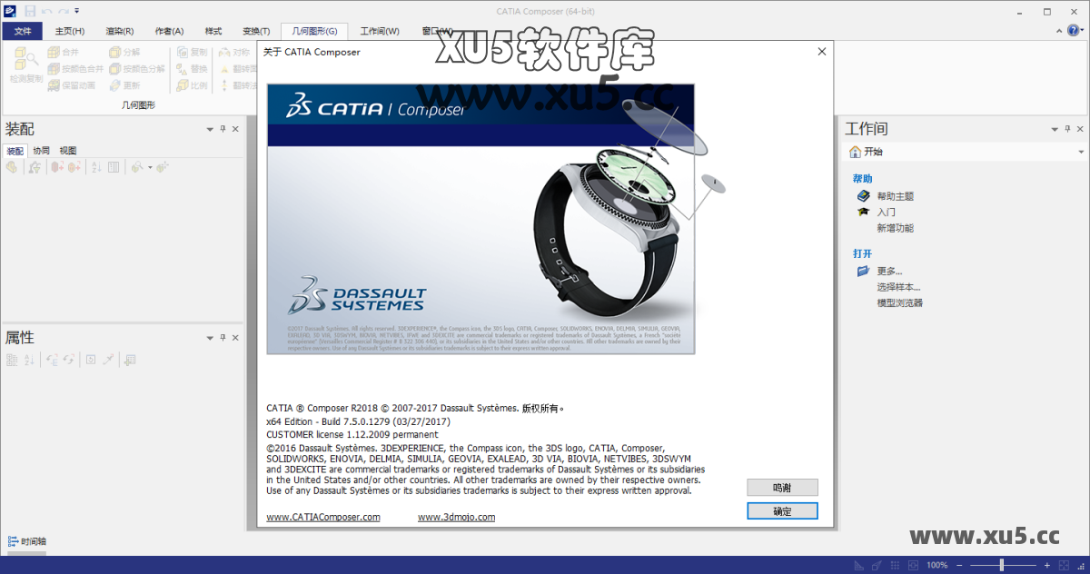
Task: Click the 更新 (Update) geometry icon
Action: (116, 85)
